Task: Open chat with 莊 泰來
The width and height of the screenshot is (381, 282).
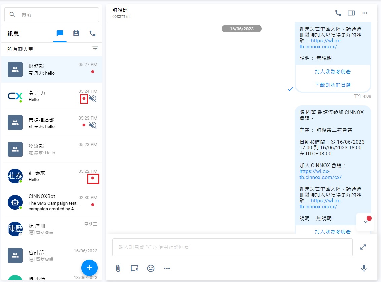Action: 51,176
